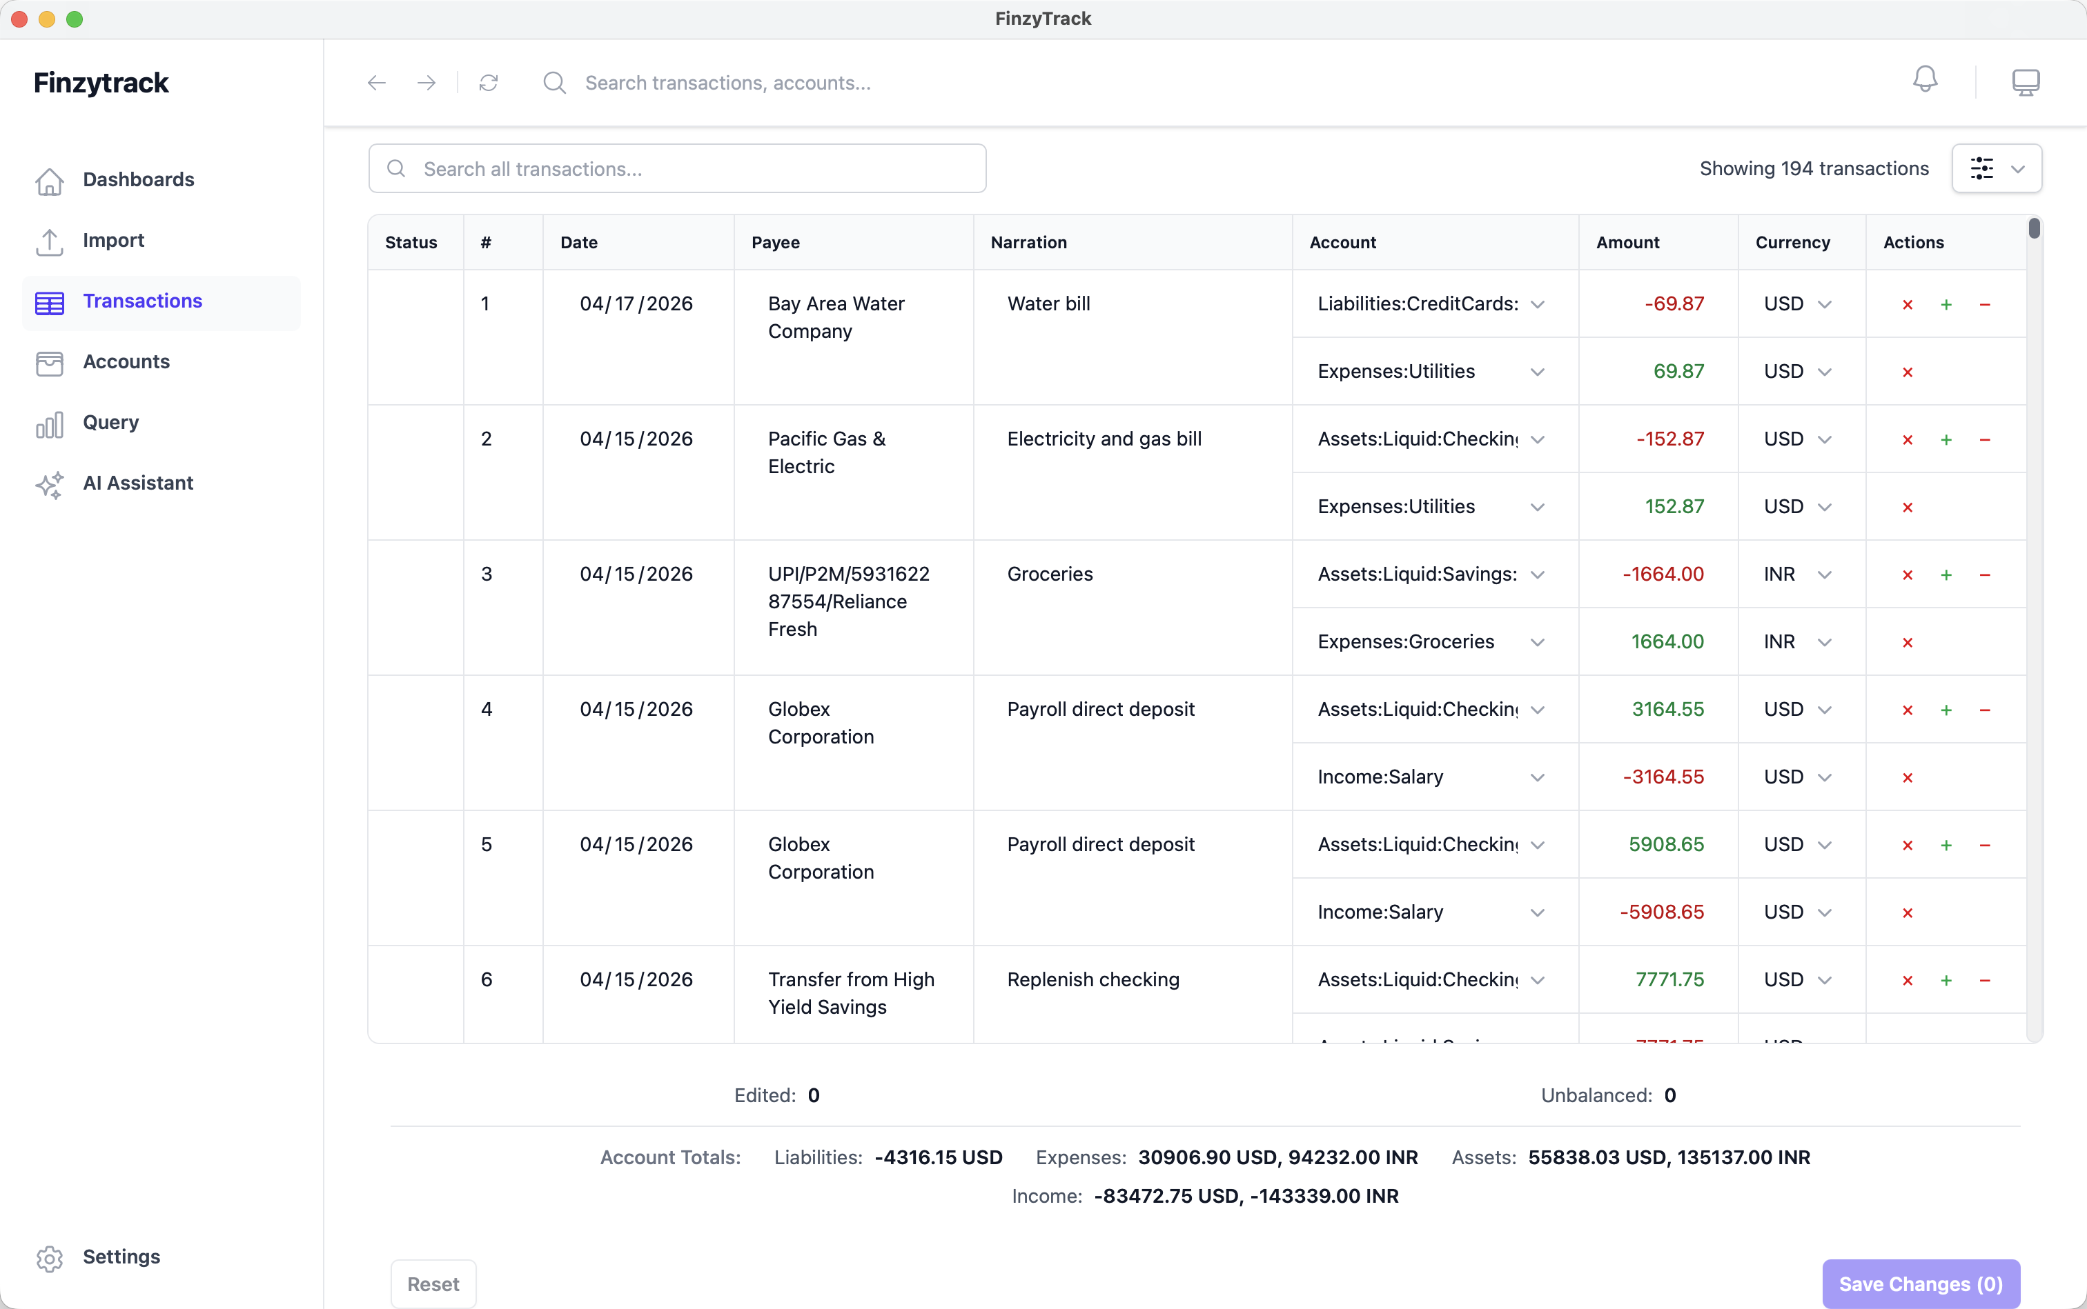The width and height of the screenshot is (2087, 1309).
Task: Click the refresh icon in toolbar
Action: coord(489,83)
